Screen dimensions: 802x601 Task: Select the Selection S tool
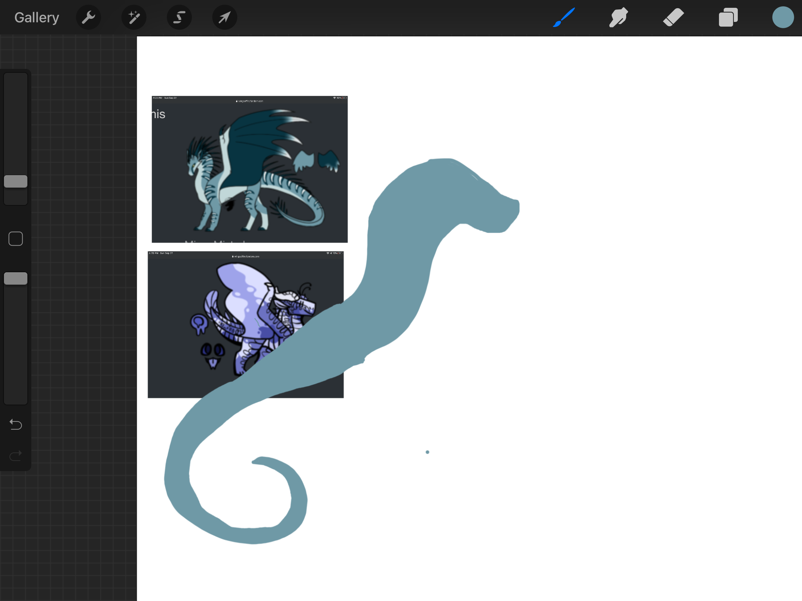[x=179, y=18]
